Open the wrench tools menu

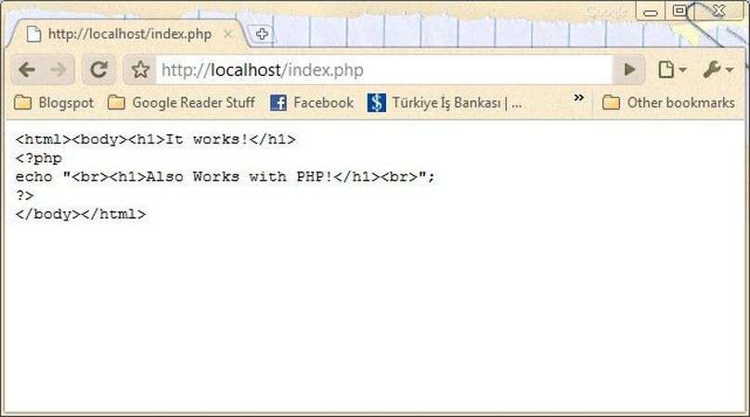point(718,69)
